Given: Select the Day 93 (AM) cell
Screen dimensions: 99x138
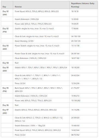Looking at the screenshot, I should (x=7, y=47).
